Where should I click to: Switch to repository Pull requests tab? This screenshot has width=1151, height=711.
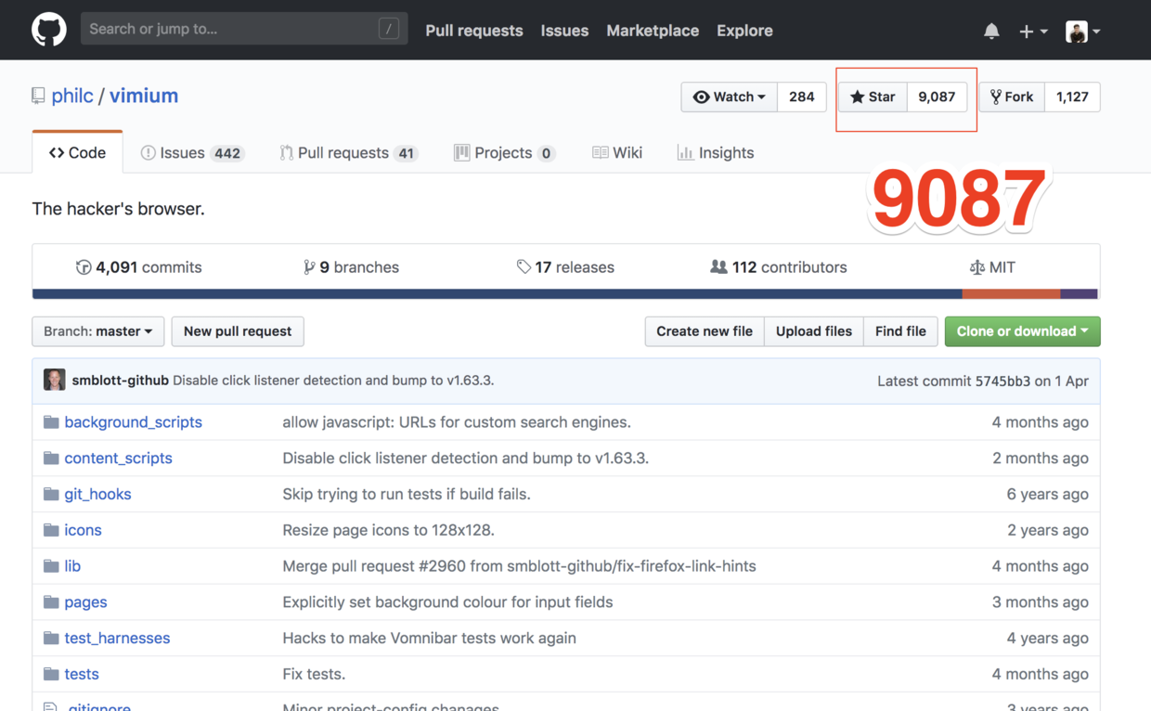point(349,153)
